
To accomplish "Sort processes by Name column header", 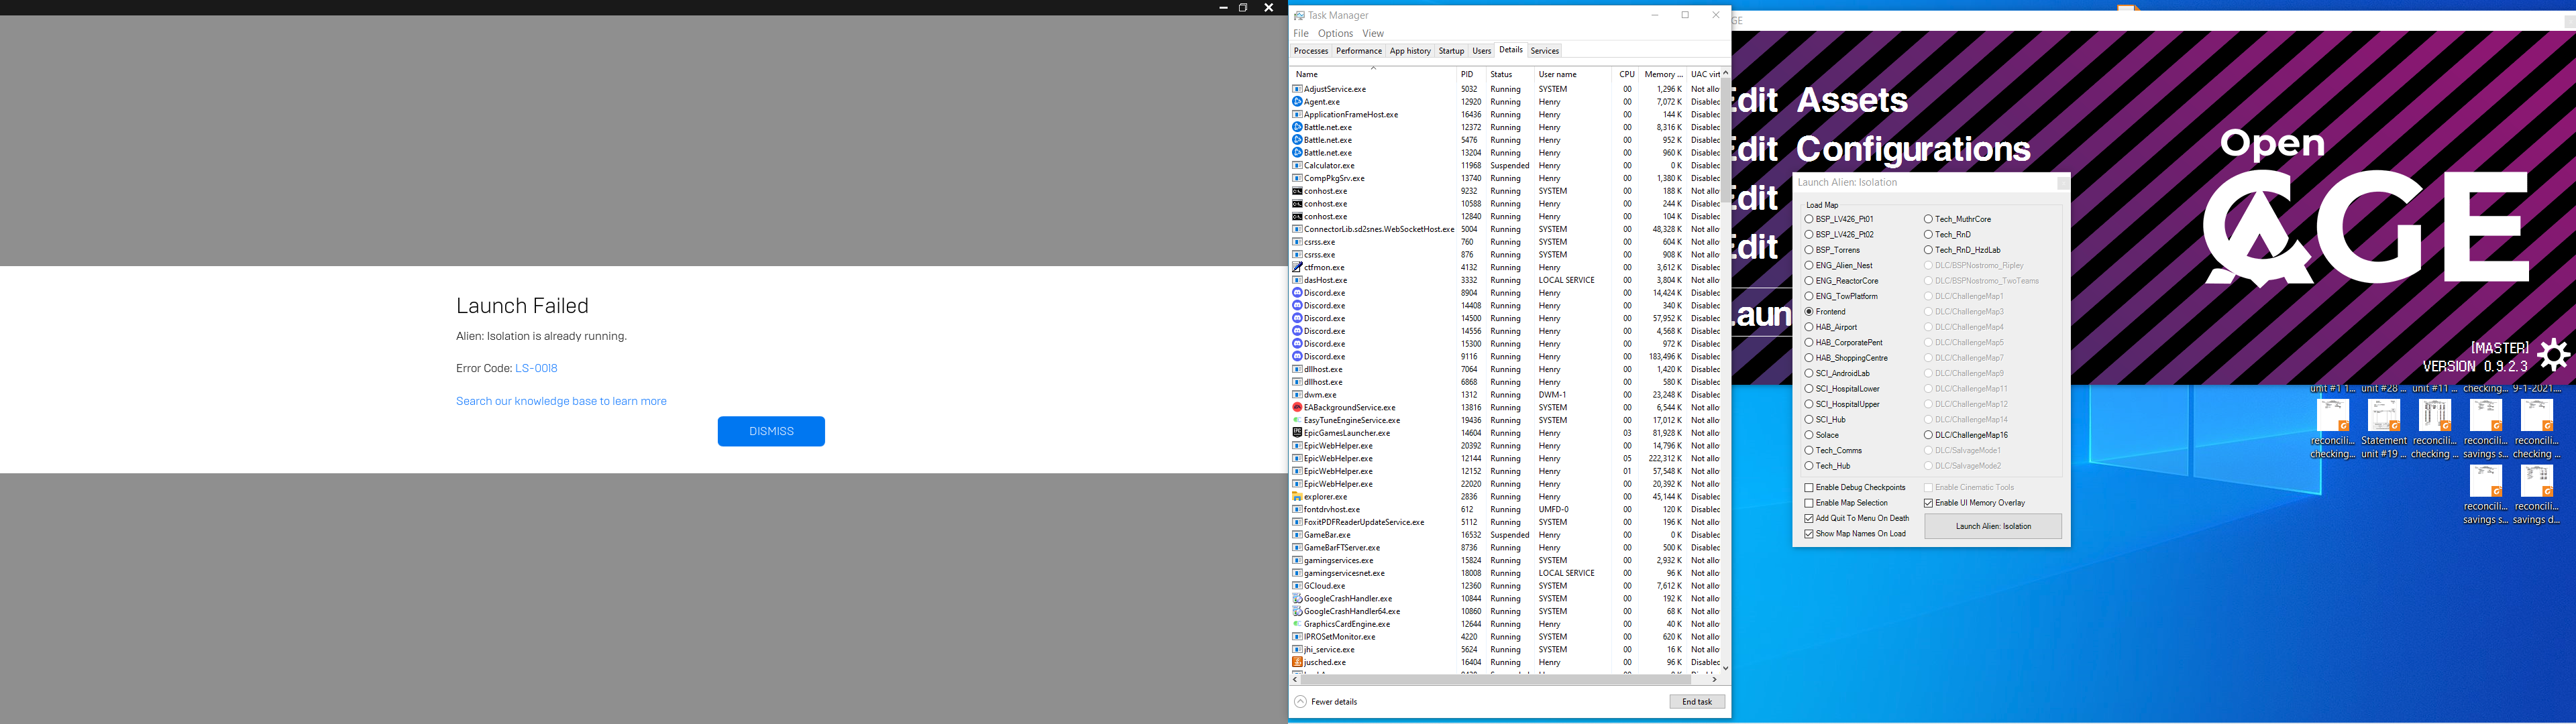I will (x=1307, y=75).
